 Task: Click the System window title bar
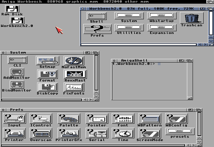(x=50, y=53)
